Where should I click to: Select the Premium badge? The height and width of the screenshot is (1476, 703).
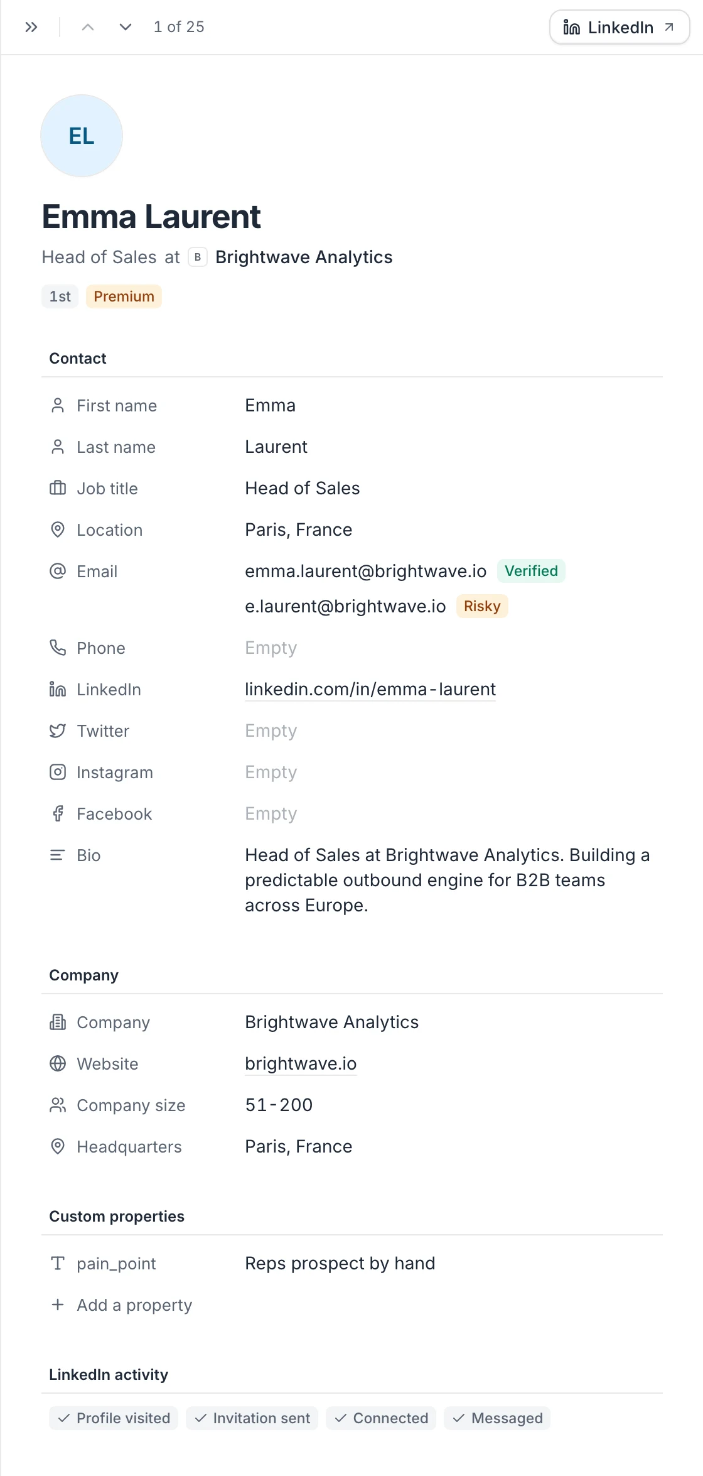(x=124, y=296)
